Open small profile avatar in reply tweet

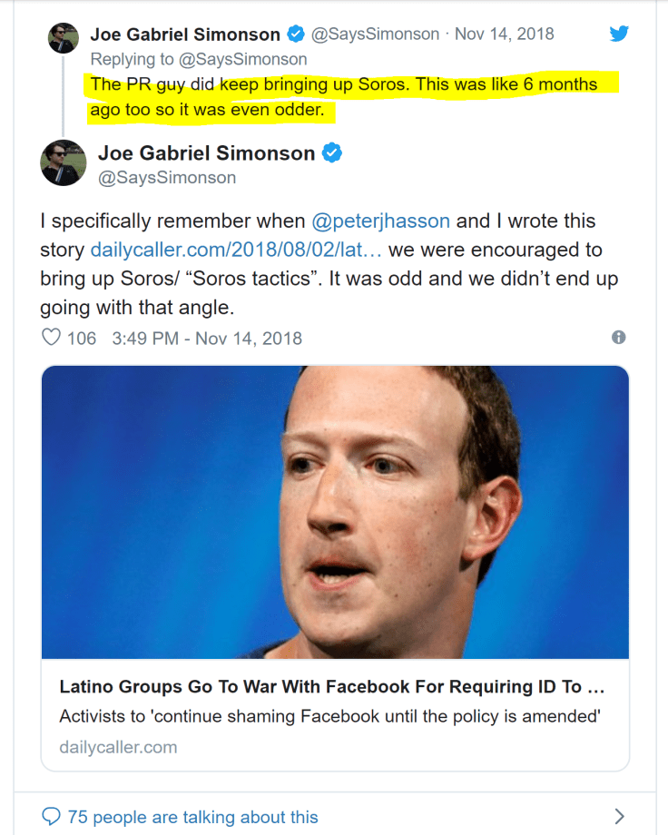63,38
